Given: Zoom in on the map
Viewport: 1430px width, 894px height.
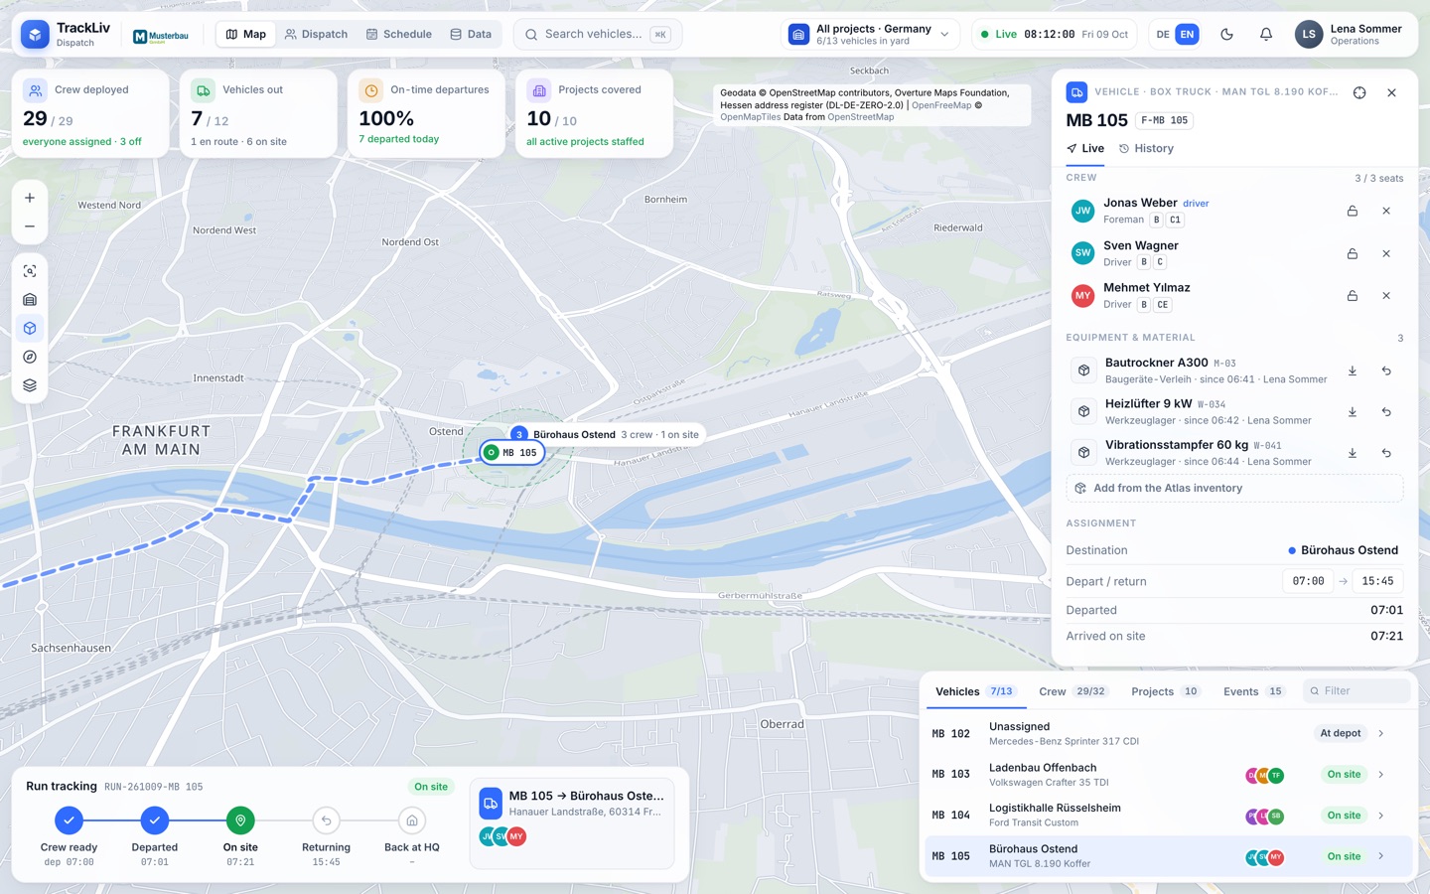Looking at the screenshot, I should click(30, 198).
